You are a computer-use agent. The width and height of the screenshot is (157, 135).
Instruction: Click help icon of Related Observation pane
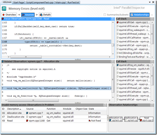click(113, 61)
